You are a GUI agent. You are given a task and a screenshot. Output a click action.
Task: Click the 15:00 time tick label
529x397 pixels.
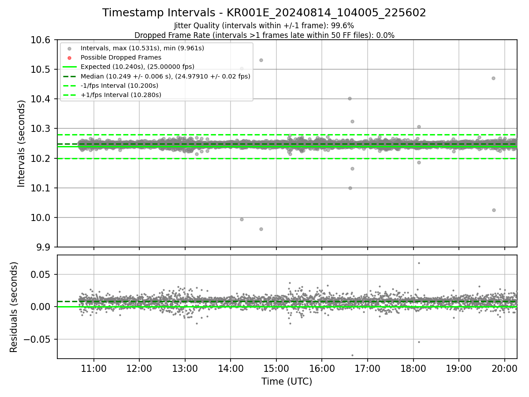coord(276,368)
